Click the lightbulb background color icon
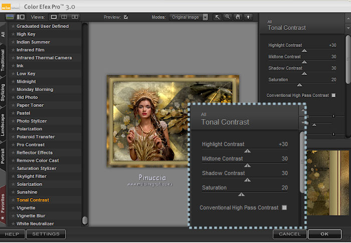 coord(248,17)
